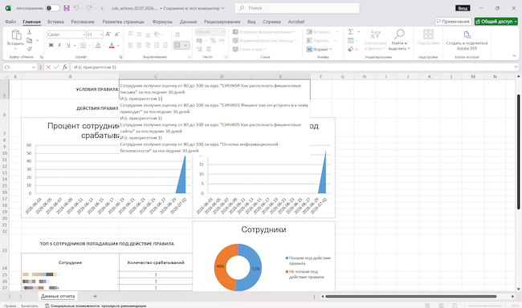Expand the font size dropdown
This screenshot has height=308, width=522.
pyautogui.click(x=101, y=34)
